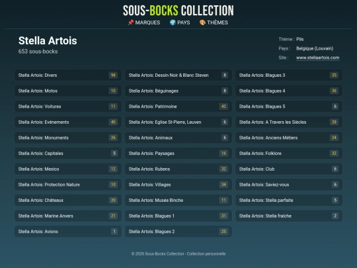357x268 pixels.
Task: Click the Stella Artois page heading
Action: pyautogui.click(x=48, y=41)
